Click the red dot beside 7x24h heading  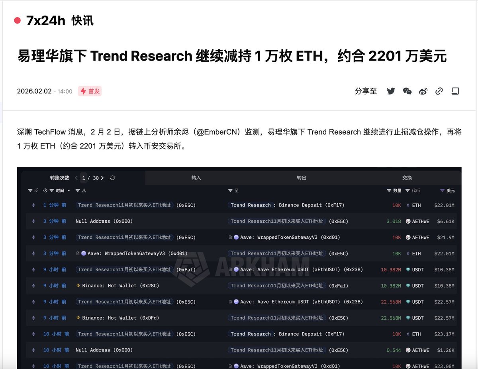point(17,20)
